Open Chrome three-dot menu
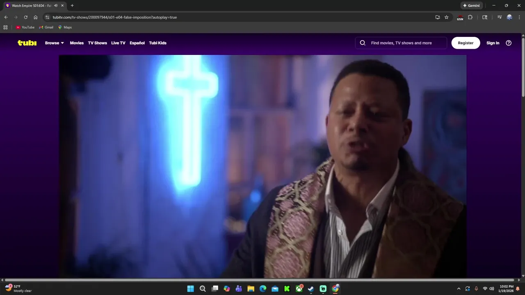 519,17
